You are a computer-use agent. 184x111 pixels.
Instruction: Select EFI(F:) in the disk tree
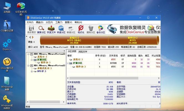pos(42,71)
